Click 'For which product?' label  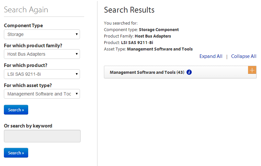[x=26, y=65]
